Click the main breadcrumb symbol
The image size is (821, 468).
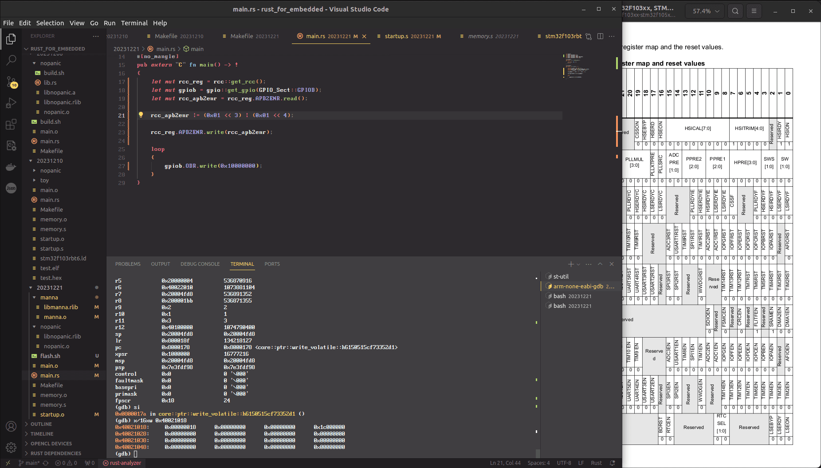[193, 49]
